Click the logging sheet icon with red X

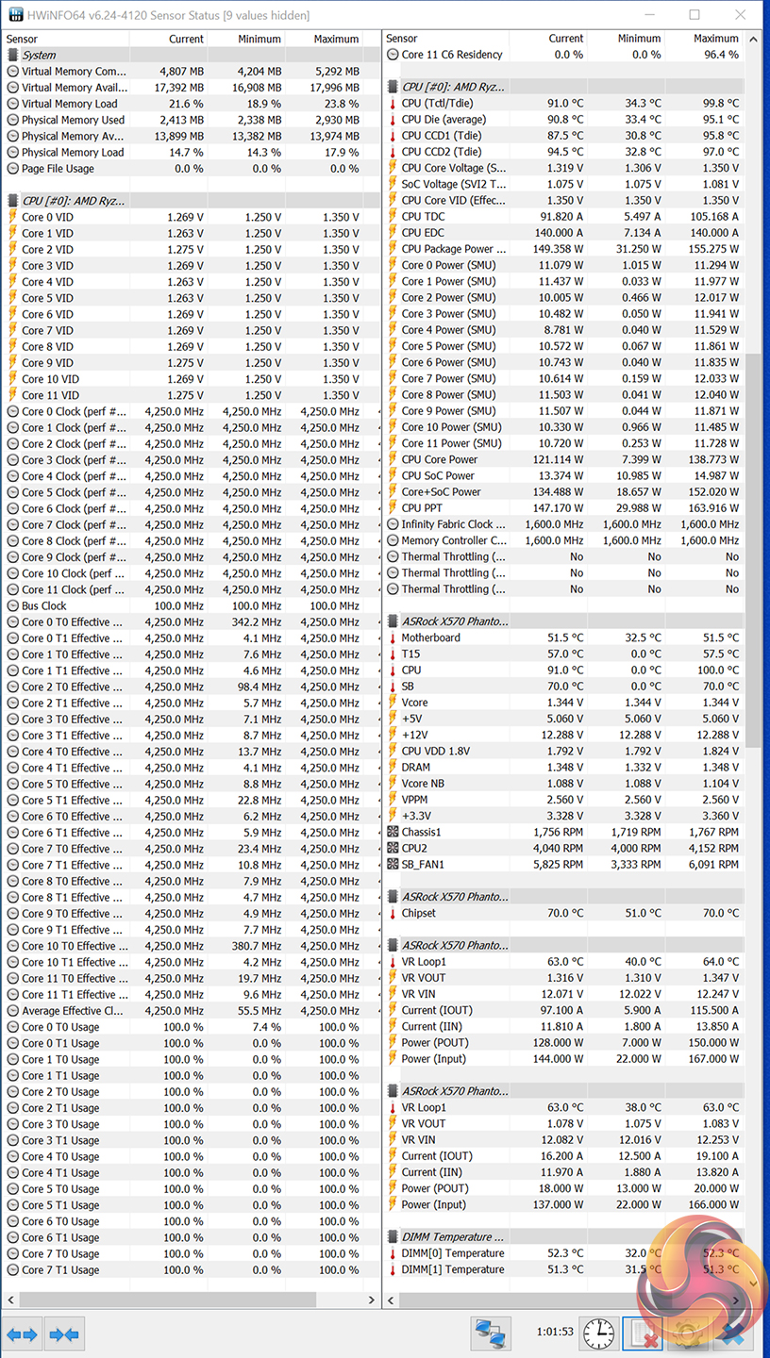(642, 1333)
